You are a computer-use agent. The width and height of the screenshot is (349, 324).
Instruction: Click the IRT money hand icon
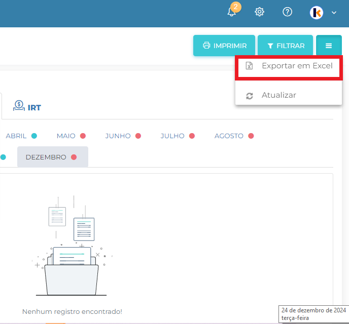[x=19, y=105]
